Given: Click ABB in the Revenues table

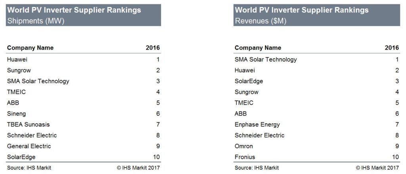Looking at the screenshot, I should [241, 114].
